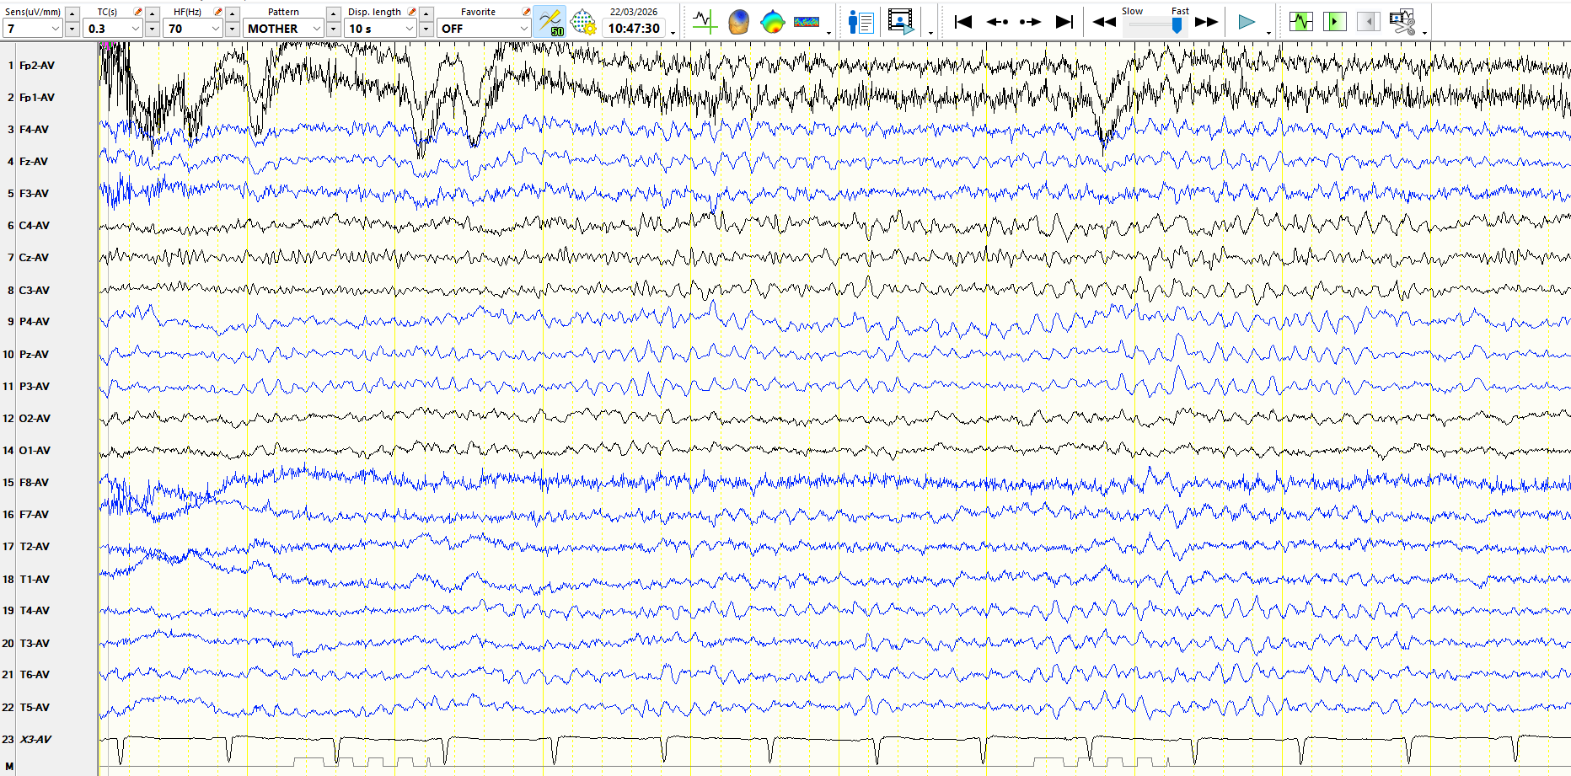
Task: Toggle the 50 Hz AC filter icon
Action: click(550, 22)
